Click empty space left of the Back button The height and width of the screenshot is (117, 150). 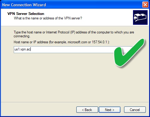tap(39, 110)
